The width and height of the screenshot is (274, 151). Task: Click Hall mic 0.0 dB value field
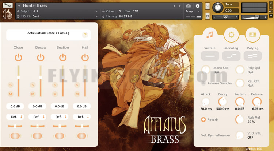click(x=82, y=106)
